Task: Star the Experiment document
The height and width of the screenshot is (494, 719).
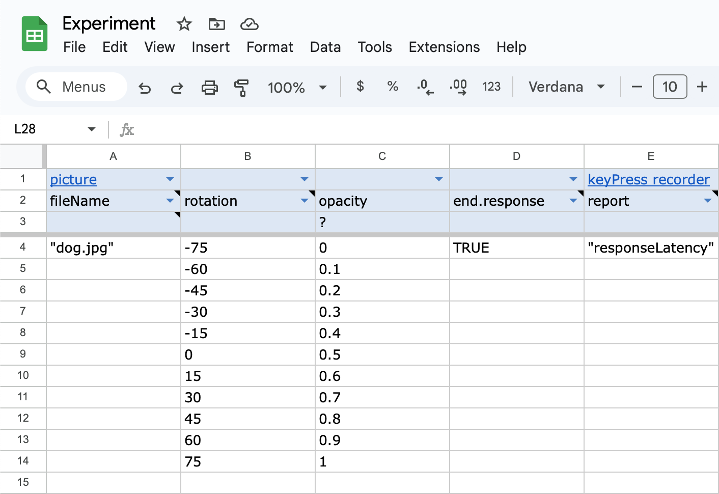Action: coord(184,24)
